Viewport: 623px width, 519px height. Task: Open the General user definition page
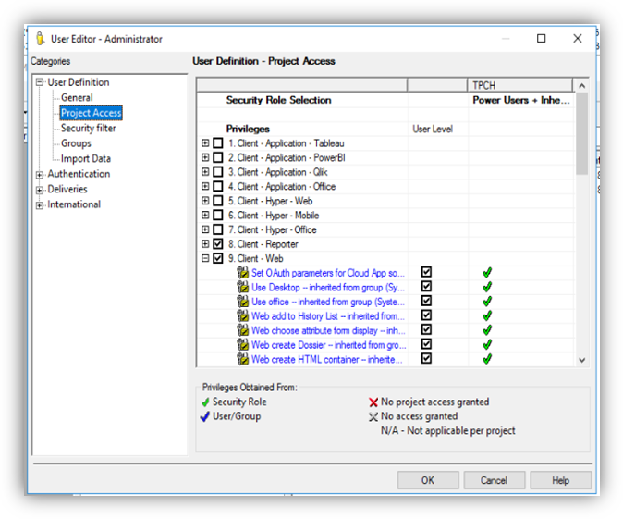pyautogui.click(x=77, y=97)
